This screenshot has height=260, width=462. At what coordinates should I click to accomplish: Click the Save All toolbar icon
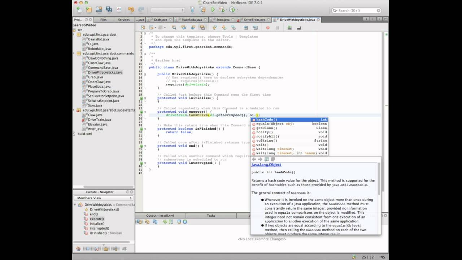109,10
